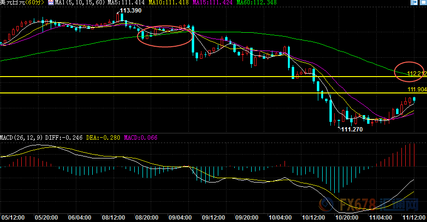This screenshot has height=222, width=427.
Task: Click the MA indicator chart icon
Action: pos(51,3)
